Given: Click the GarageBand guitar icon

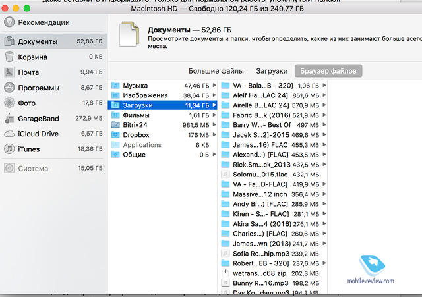Looking at the screenshot, I should pos(9,119).
